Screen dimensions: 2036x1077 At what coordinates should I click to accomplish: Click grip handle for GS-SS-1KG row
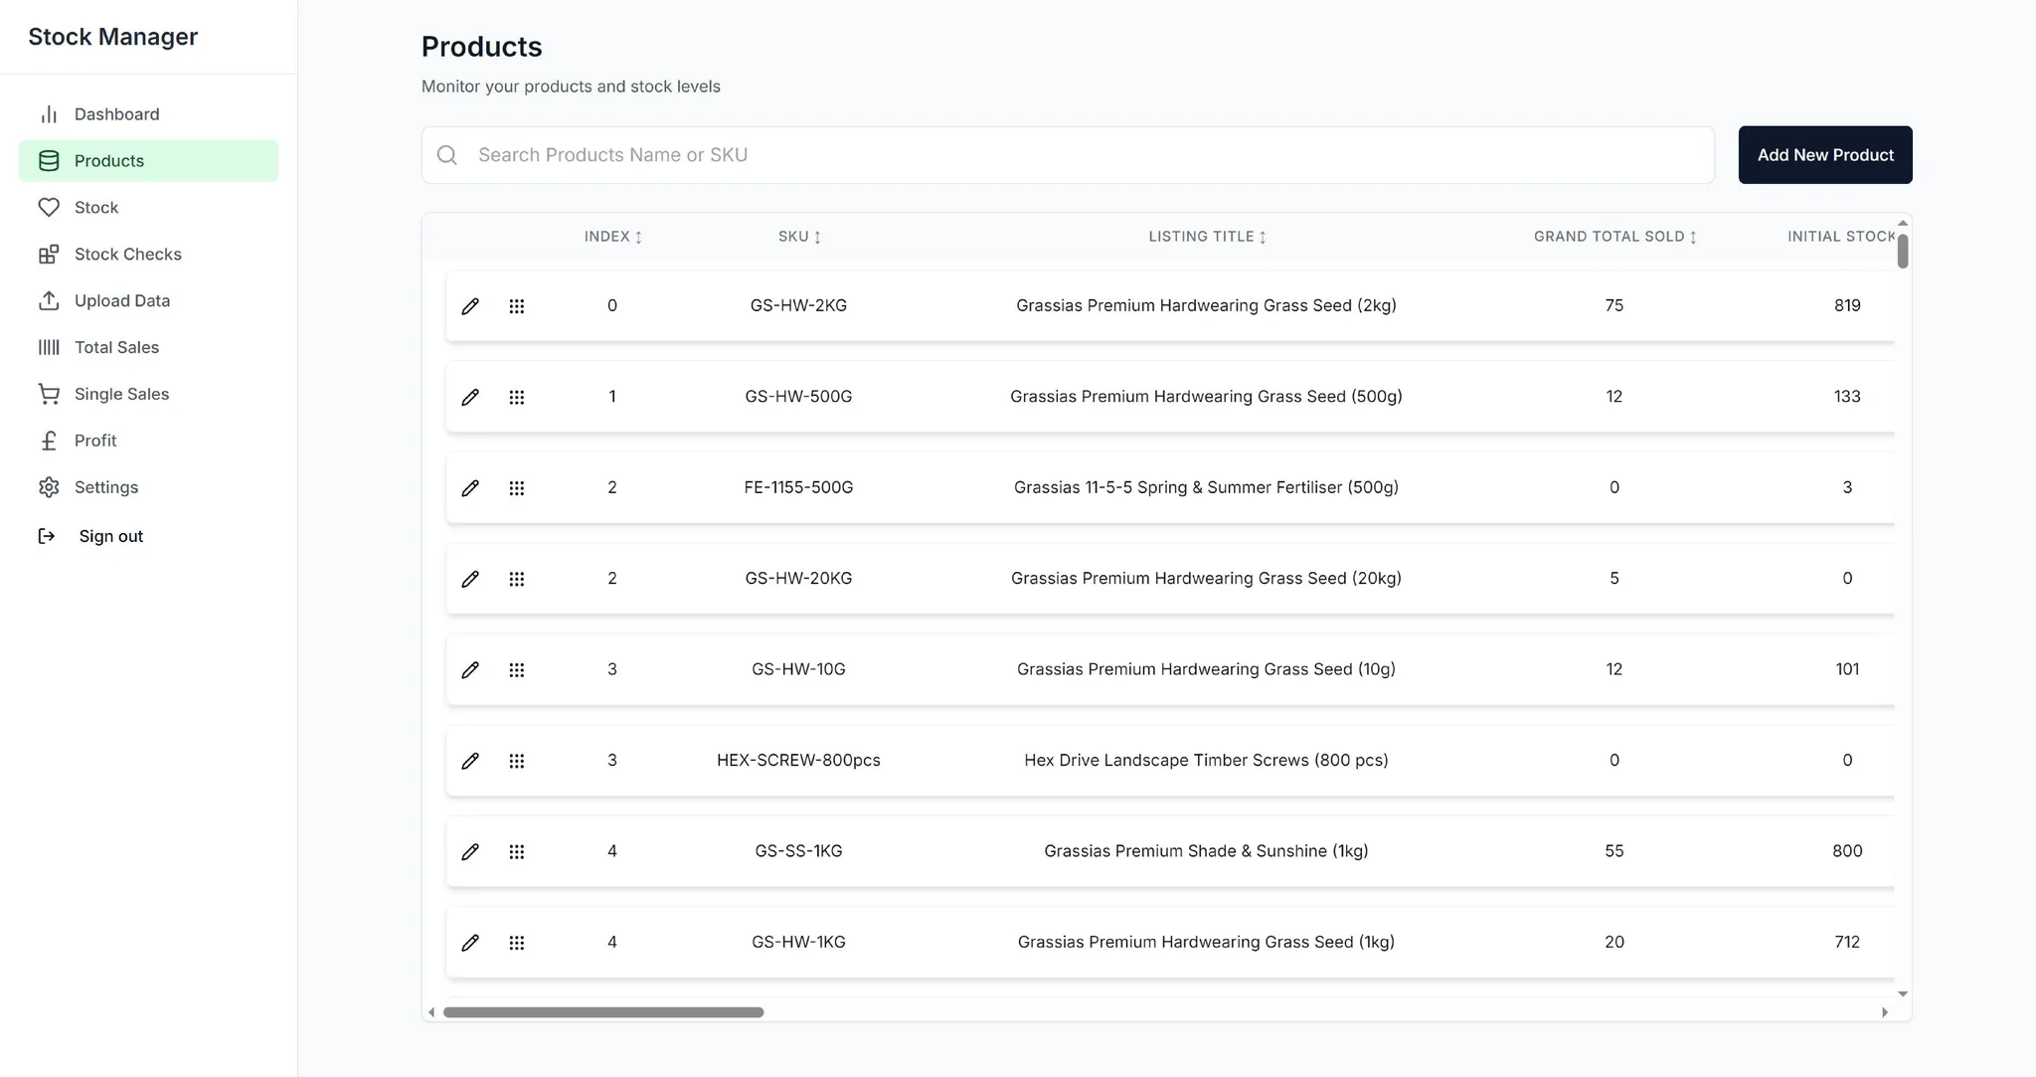coord(517,852)
